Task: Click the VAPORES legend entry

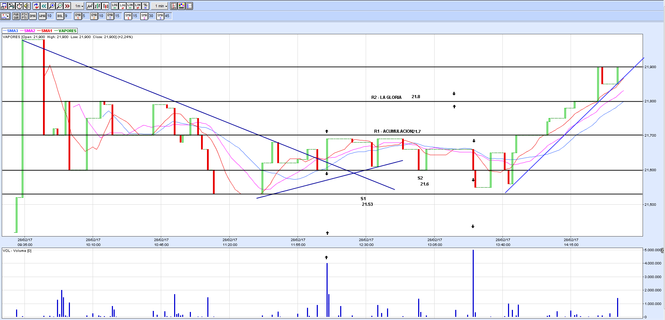Action: (65, 31)
